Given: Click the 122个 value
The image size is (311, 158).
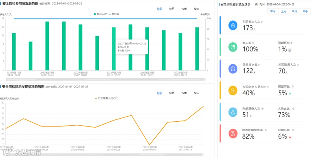Looking at the screenshot, I should pos(249,71).
